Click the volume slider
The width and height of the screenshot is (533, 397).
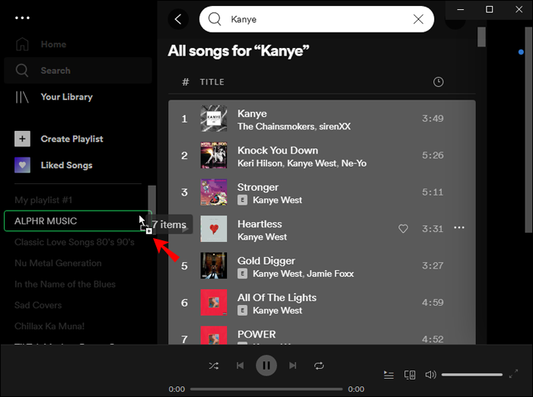[472, 375]
